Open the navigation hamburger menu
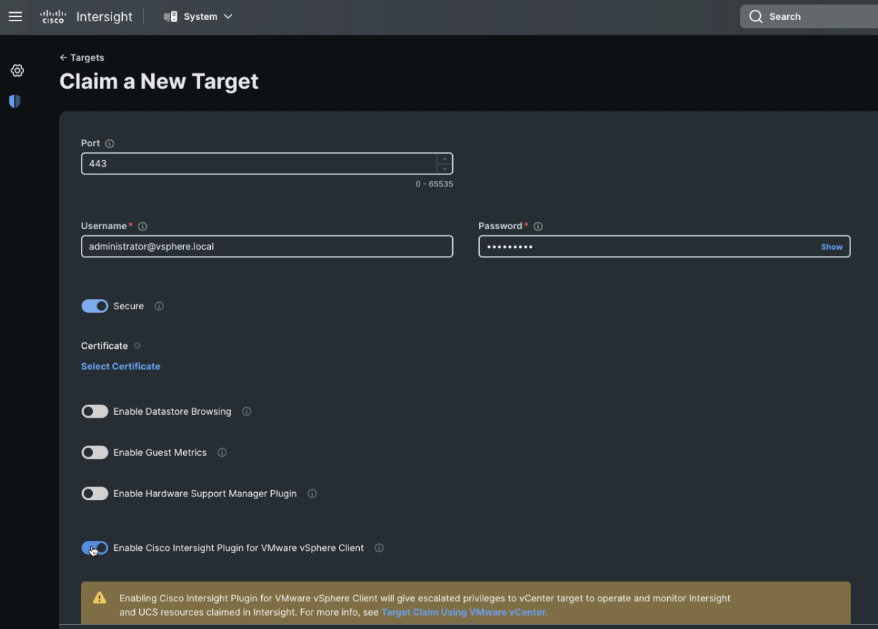Screen dimensions: 878x629 pyautogui.click(x=15, y=16)
